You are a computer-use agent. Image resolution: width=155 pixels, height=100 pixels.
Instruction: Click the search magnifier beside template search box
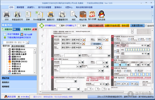[x=27, y=42]
